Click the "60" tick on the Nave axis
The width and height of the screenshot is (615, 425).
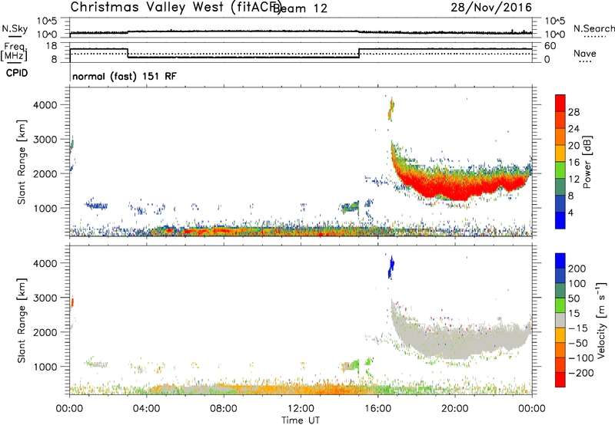click(550, 46)
